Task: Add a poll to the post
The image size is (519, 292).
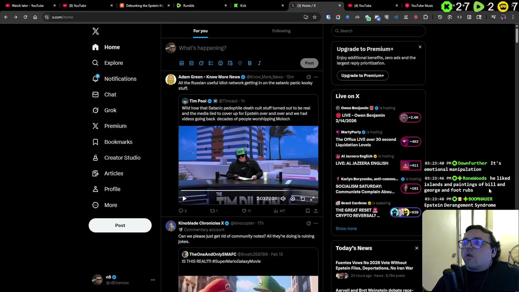Action: [211, 63]
